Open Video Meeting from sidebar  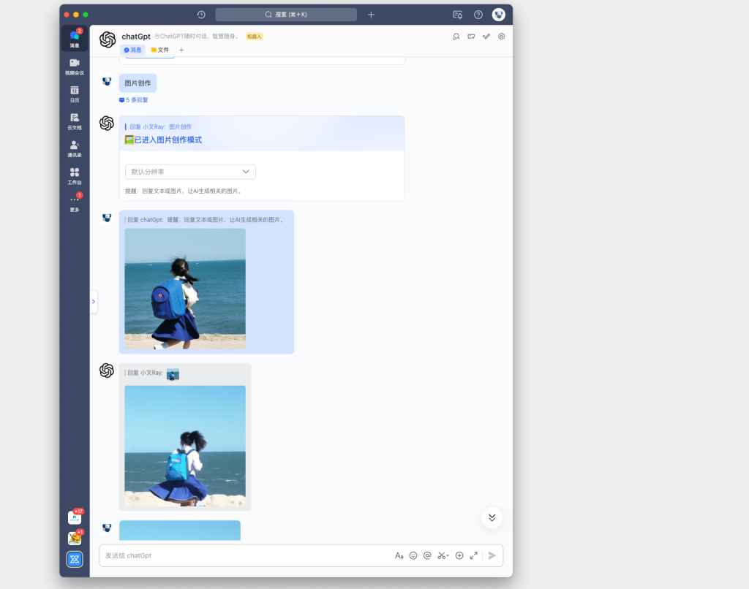(75, 66)
